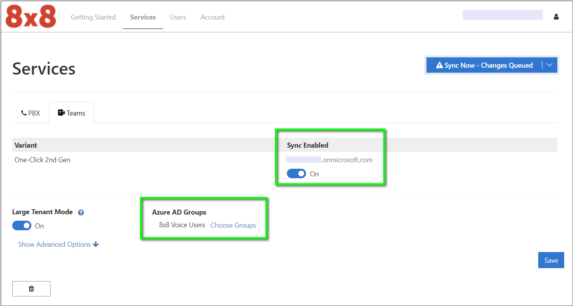The width and height of the screenshot is (573, 306).
Task: Click the help icon beside Large Tenant Mode
Action: pyautogui.click(x=81, y=212)
